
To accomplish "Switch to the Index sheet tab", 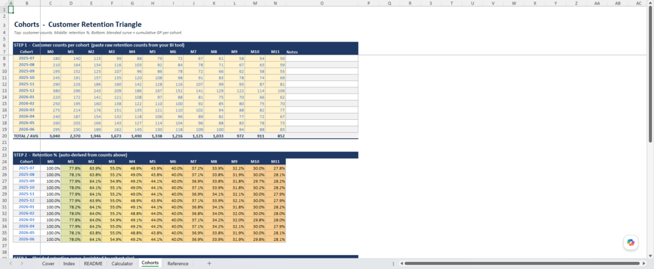I will tap(69, 264).
